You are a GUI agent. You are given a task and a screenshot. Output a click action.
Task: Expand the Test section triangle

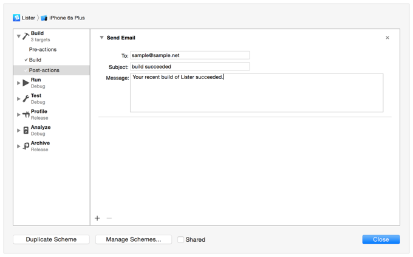[19, 99]
